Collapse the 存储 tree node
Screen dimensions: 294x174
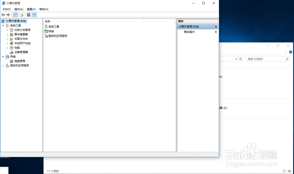3,57
